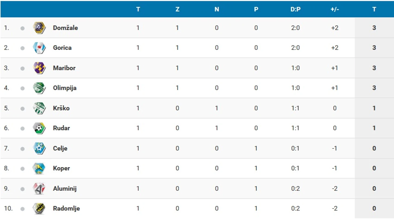Click the D:P column header
Viewport: 394px width, 219px height.
pos(295,9)
